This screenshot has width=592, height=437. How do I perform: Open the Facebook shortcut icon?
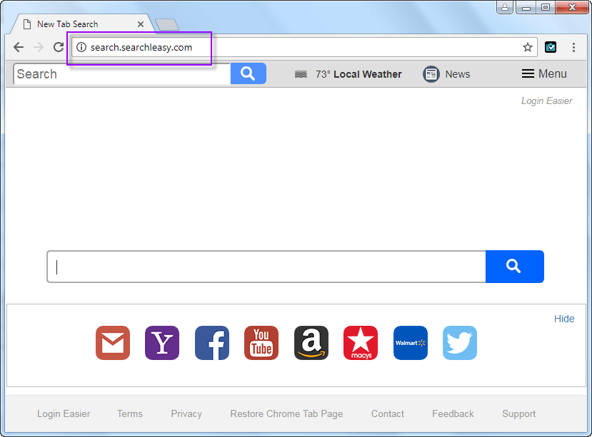(x=212, y=343)
